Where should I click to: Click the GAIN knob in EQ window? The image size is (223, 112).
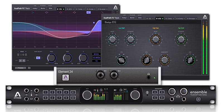click(x=67, y=58)
